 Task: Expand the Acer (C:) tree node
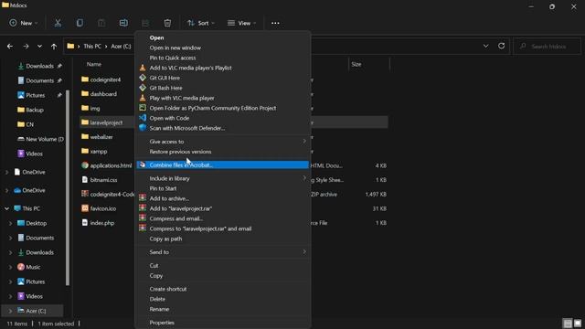click(x=10, y=311)
